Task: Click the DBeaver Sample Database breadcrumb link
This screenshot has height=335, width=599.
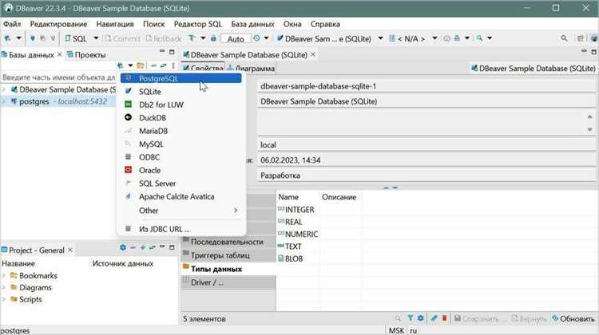Action: pyautogui.click(x=534, y=69)
